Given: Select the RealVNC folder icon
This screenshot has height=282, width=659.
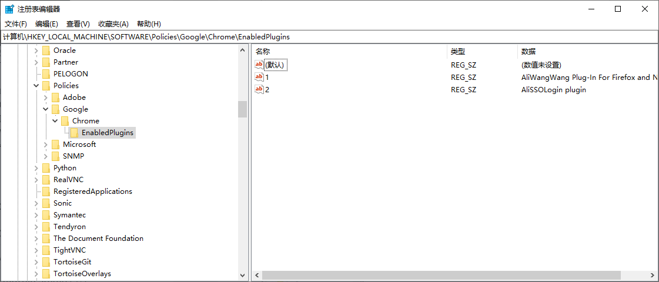Looking at the screenshot, I should pyautogui.click(x=46, y=180).
